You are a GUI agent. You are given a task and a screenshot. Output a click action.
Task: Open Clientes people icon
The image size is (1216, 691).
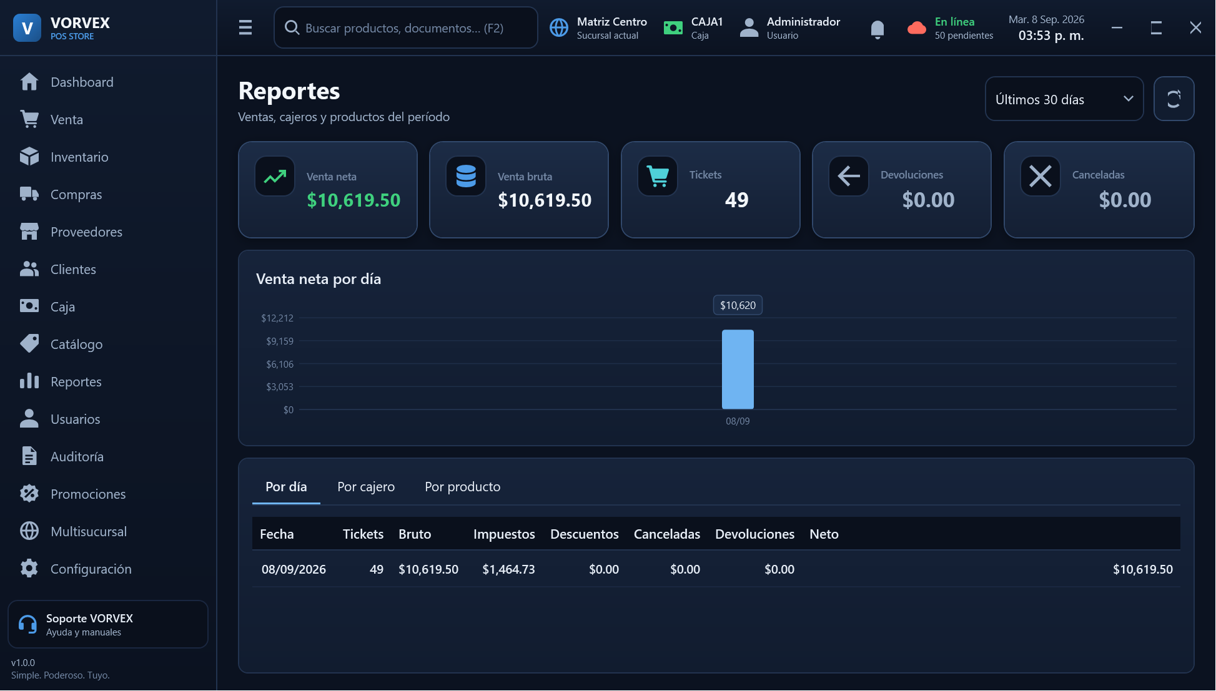coord(29,269)
